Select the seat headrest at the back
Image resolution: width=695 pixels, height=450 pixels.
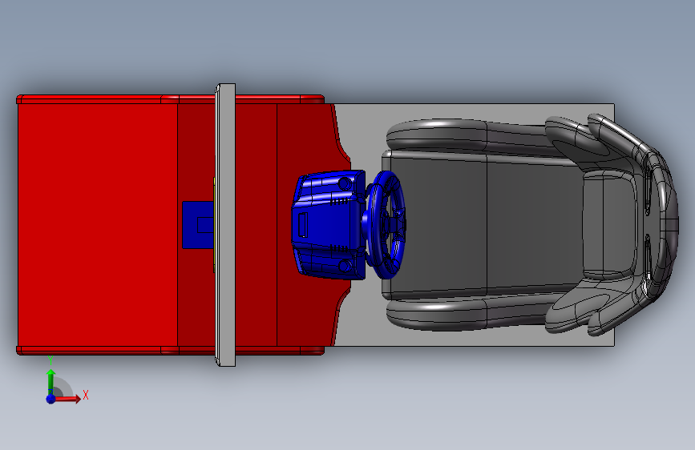point(611,225)
